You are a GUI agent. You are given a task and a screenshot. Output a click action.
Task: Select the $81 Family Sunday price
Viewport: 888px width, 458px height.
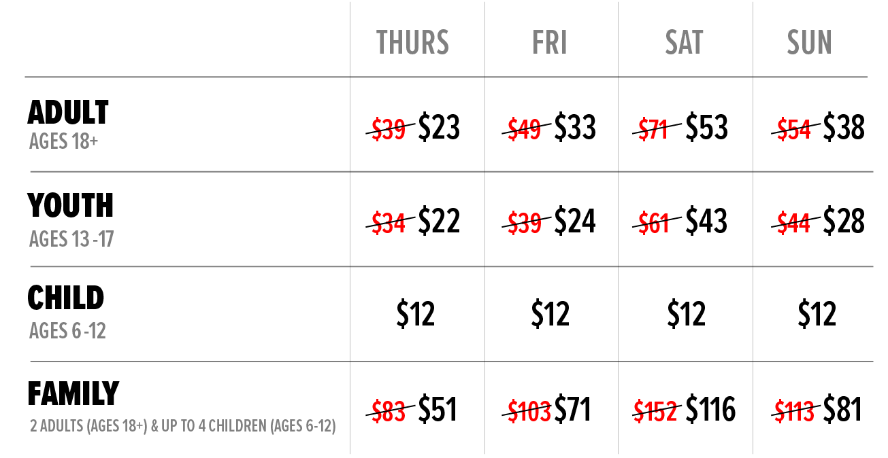[842, 410]
